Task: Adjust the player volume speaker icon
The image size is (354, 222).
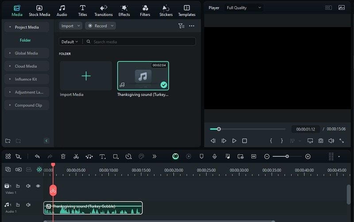Action: coord(331,141)
